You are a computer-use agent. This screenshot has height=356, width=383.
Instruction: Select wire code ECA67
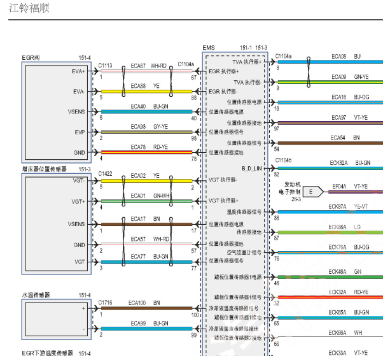coord(138,66)
